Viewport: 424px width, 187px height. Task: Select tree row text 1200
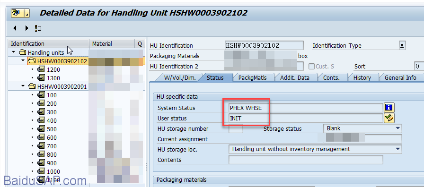pyautogui.click(x=53, y=69)
